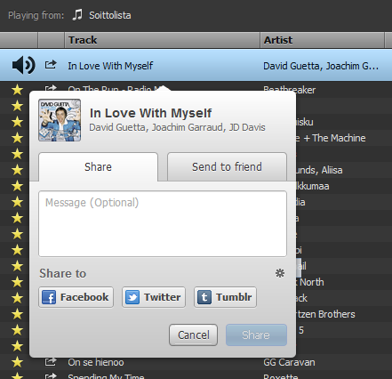Screen dimensions: 392x379
Task: Click David Guetta album cover thumbnail
Action: [60, 120]
